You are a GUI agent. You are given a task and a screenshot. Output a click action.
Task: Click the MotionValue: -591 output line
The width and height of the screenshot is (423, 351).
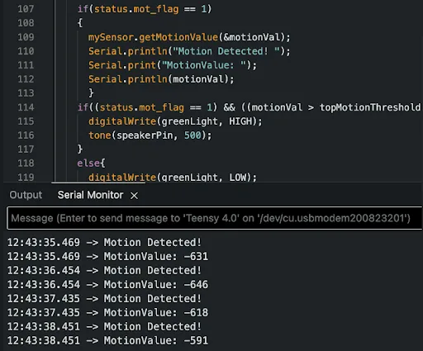click(x=107, y=340)
